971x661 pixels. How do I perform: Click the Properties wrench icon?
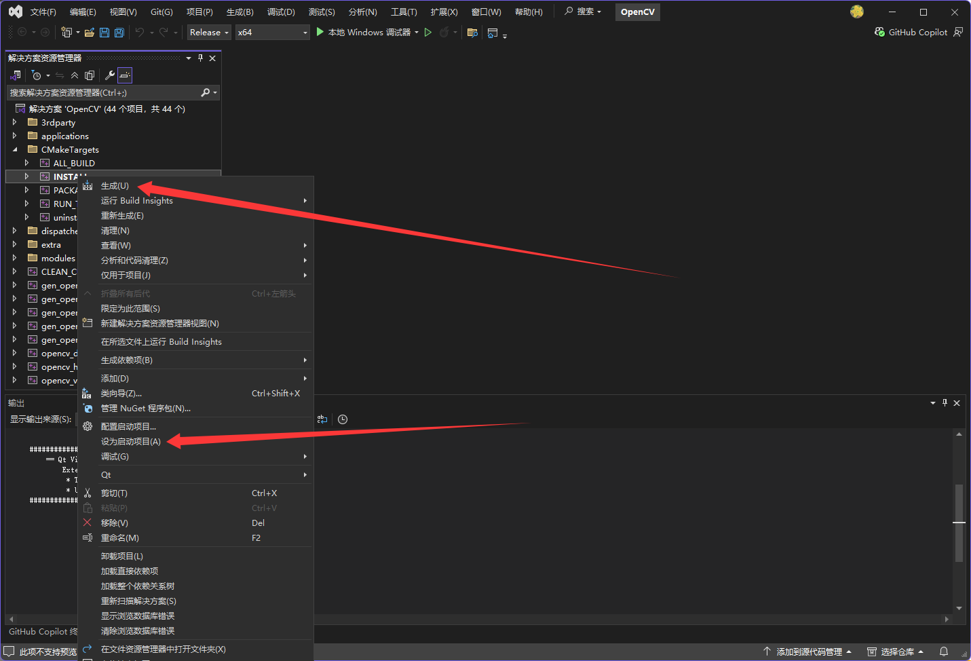click(x=110, y=75)
